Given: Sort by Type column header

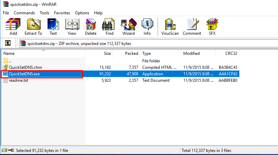Looking at the screenshot, I should pyautogui.click(x=161, y=53).
